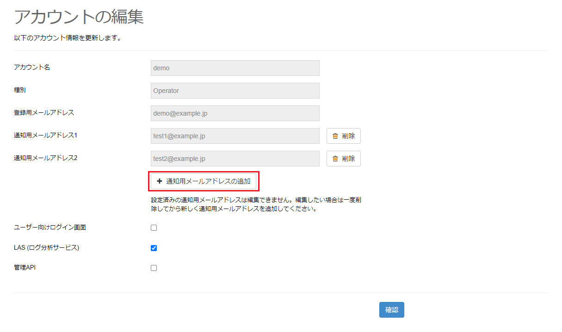Click the 登録用メールアドレス field

(x=235, y=113)
